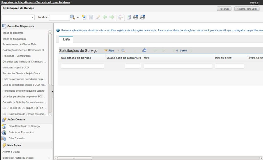
Task: Expand Biblioteca/Pastas de anexos submenu
Action: (49, 158)
